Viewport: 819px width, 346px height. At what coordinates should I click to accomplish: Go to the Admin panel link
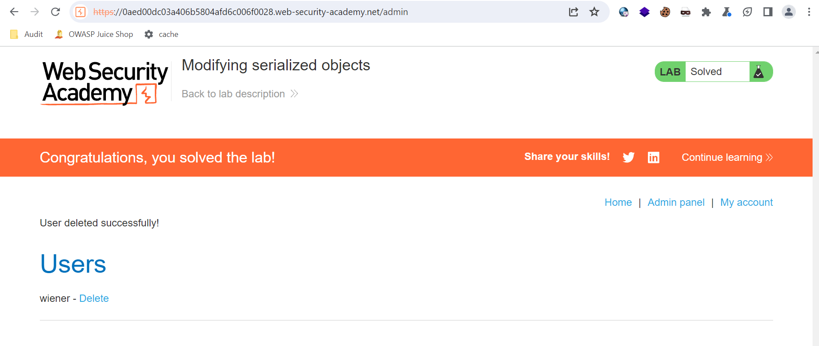(x=676, y=202)
